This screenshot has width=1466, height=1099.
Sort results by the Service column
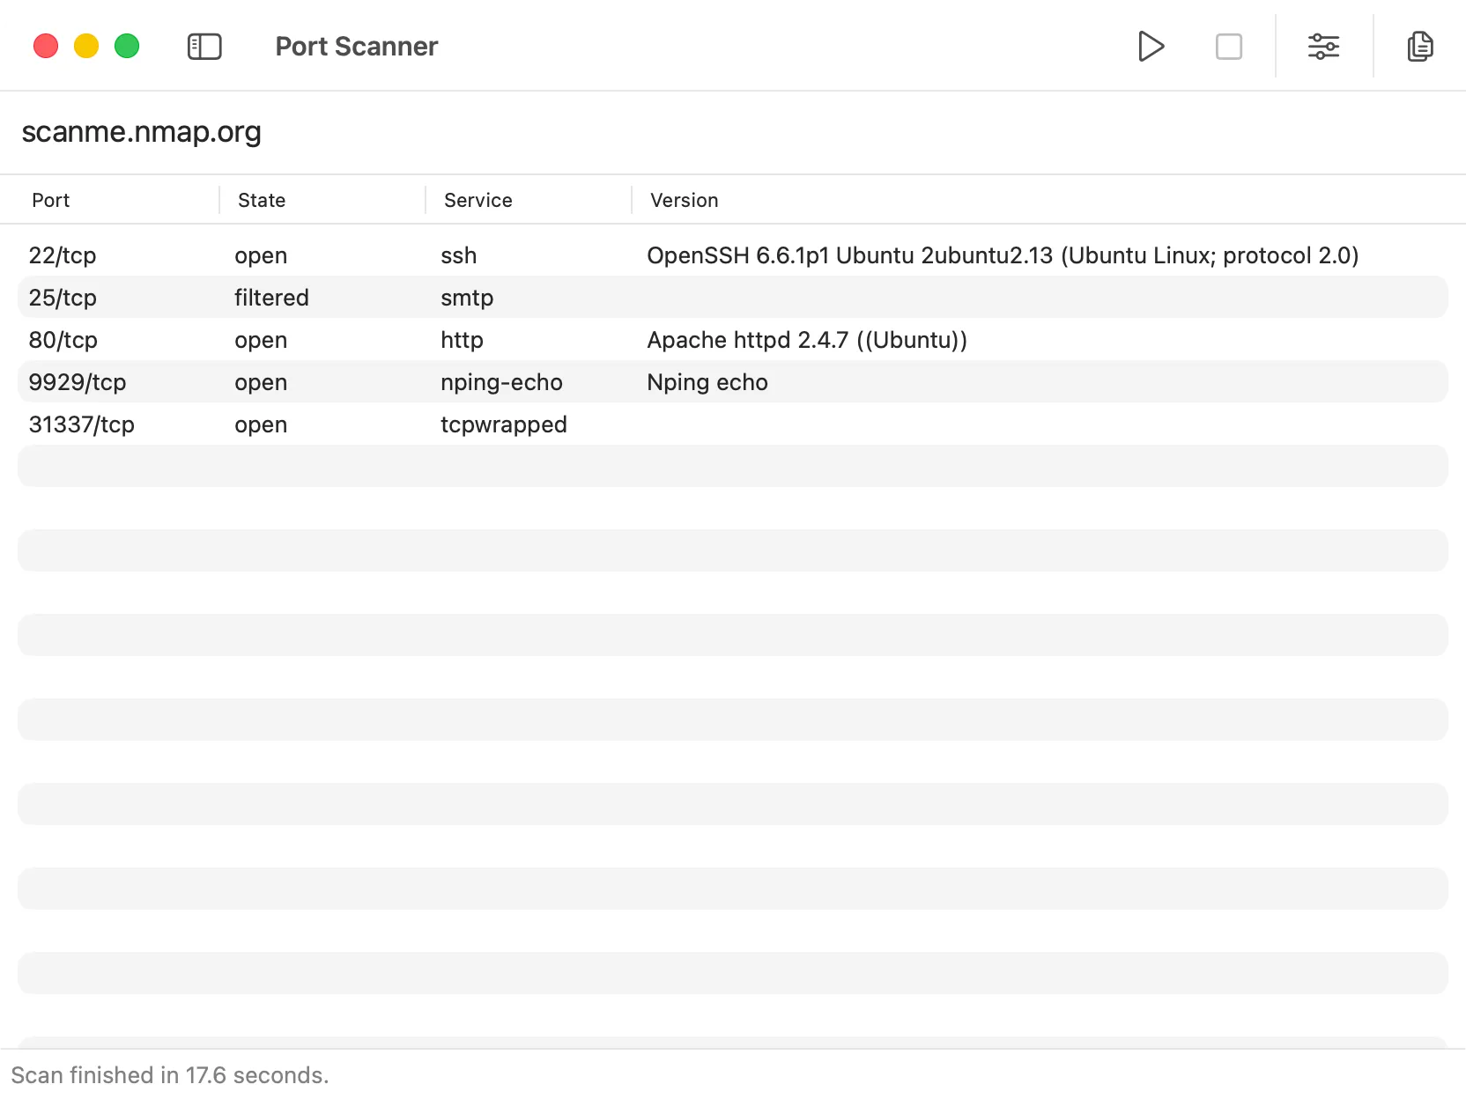coord(478,200)
